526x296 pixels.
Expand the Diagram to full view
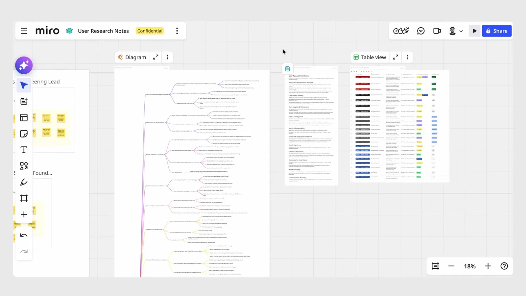(x=156, y=57)
